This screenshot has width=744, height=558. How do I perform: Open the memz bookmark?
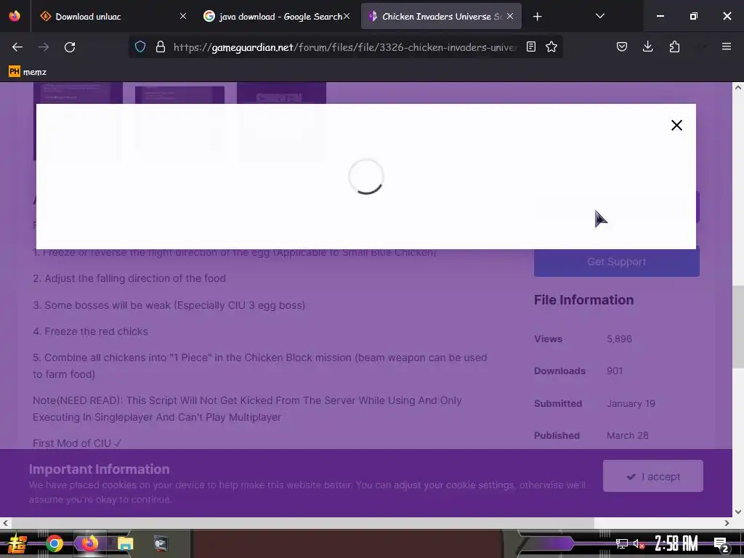28,72
